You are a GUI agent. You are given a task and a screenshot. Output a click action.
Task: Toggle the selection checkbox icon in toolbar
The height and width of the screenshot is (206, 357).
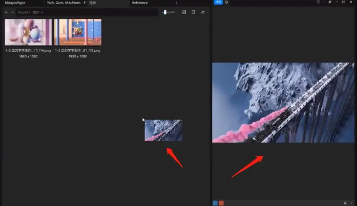pos(184,12)
